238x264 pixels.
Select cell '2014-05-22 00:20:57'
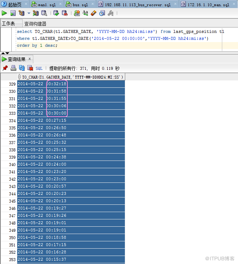pos(71,186)
